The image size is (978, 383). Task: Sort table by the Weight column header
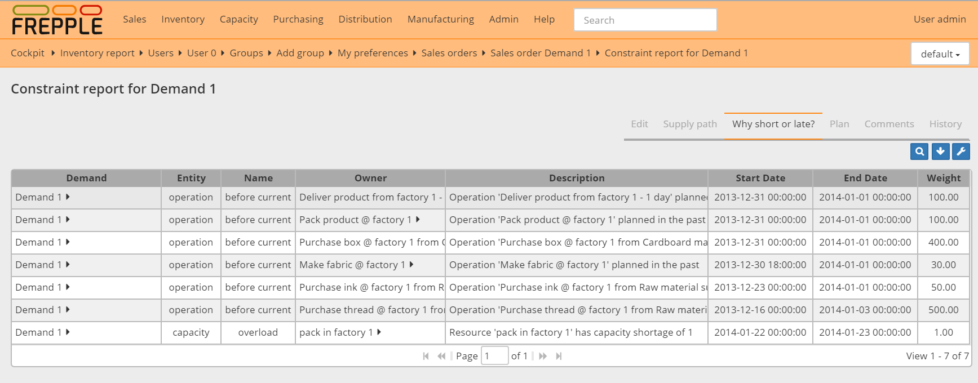click(943, 178)
